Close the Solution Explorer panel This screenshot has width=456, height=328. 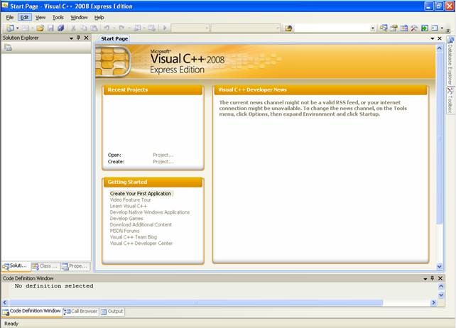87,38
